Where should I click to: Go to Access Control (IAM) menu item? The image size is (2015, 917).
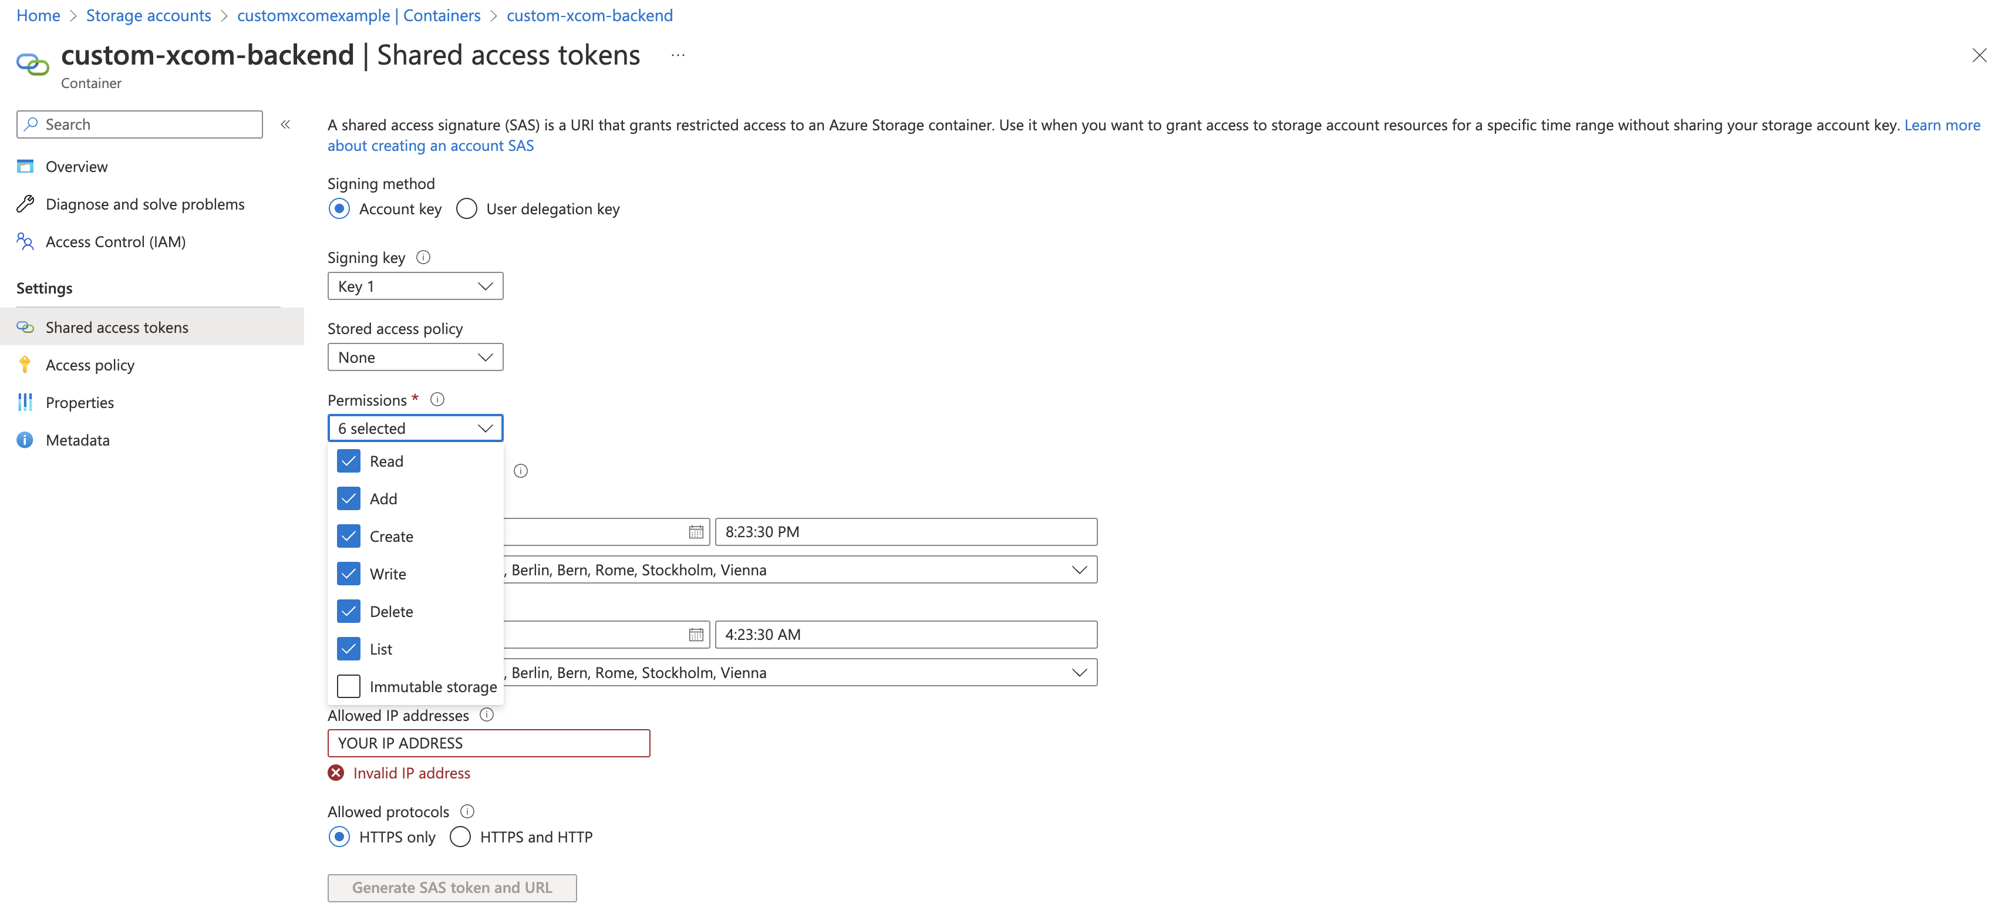coord(115,242)
